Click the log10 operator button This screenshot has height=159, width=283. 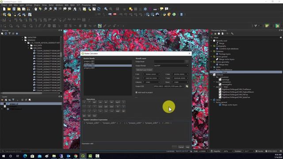pos(118,102)
